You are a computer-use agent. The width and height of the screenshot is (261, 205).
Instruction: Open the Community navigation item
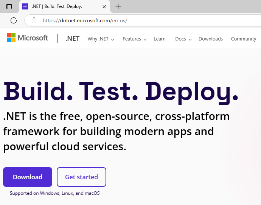click(244, 39)
